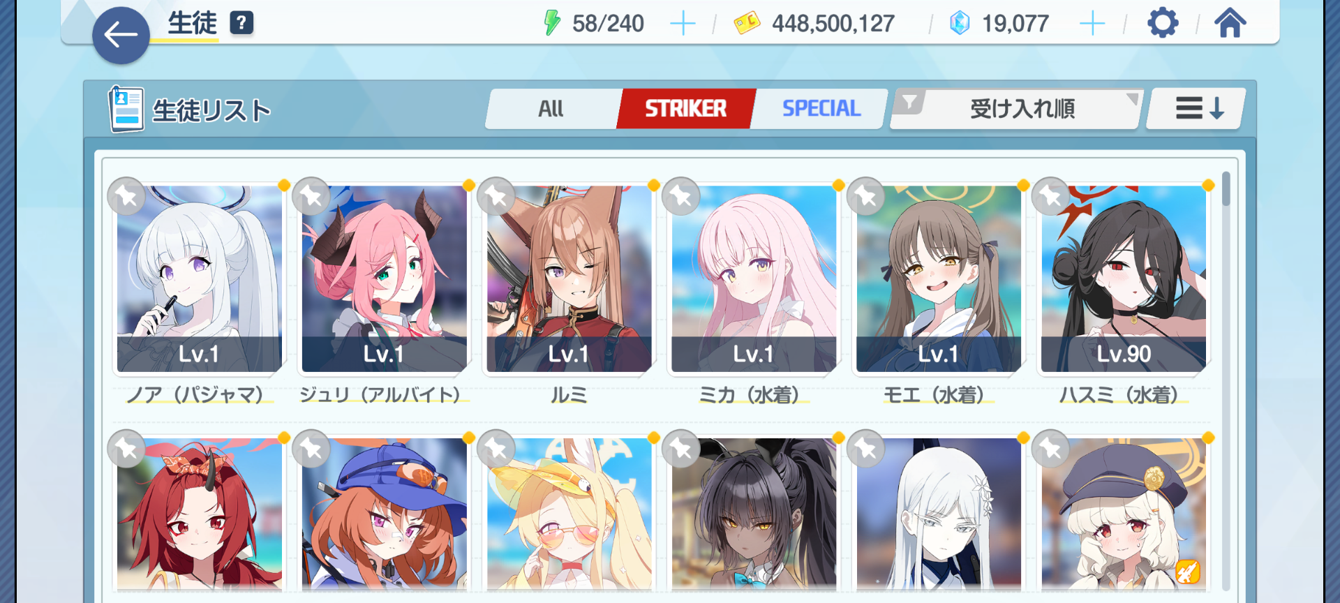Open the settings gear icon
Image resolution: width=1340 pixels, height=603 pixels.
(1163, 23)
